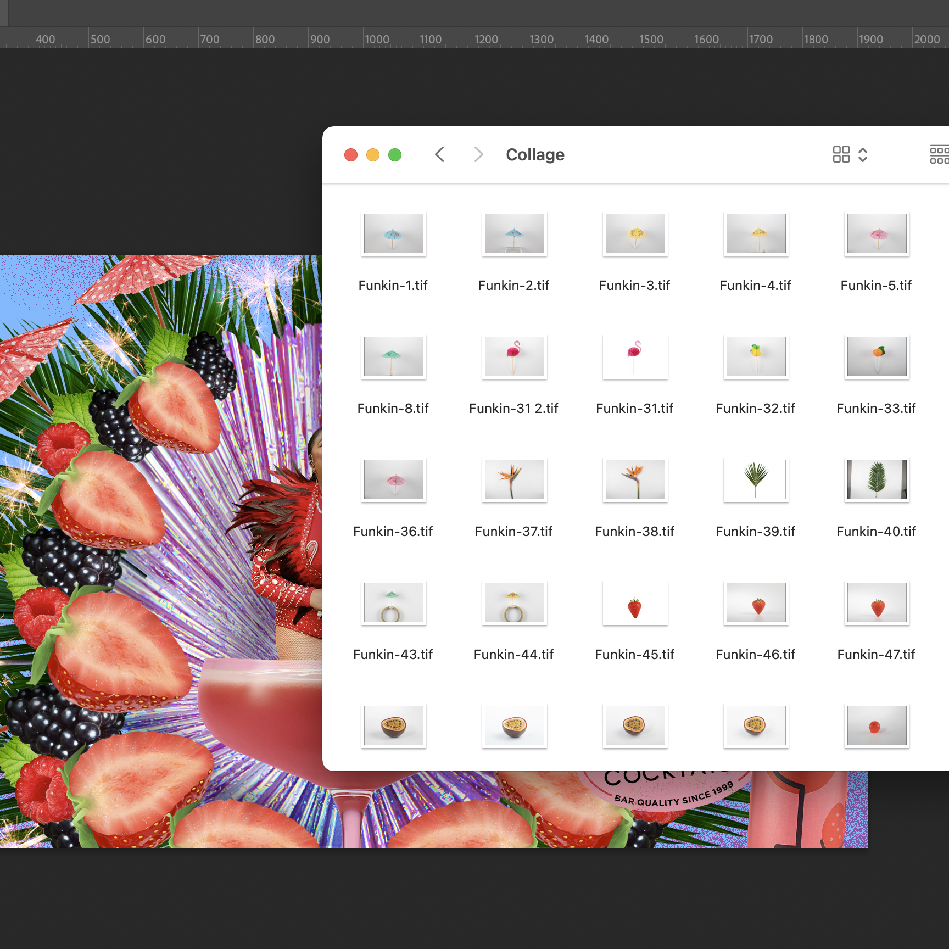Go back in the Collage Finder window
This screenshot has width=949, height=949.
coord(439,154)
